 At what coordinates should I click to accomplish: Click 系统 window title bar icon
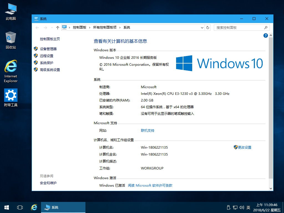36,19
